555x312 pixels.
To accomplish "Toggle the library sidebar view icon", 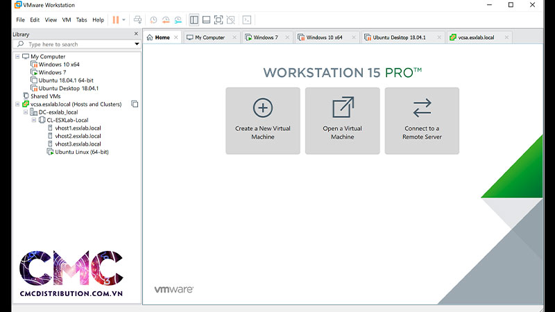I will tap(194, 20).
